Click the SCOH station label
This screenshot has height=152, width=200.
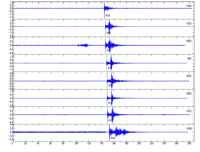pos(189,76)
